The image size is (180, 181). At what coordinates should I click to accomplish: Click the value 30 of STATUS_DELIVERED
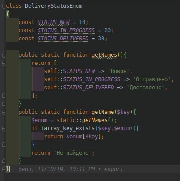(101, 39)
